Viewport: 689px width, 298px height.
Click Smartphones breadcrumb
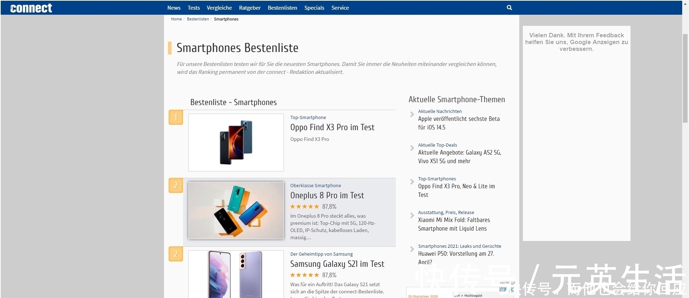tap(226, 19)
